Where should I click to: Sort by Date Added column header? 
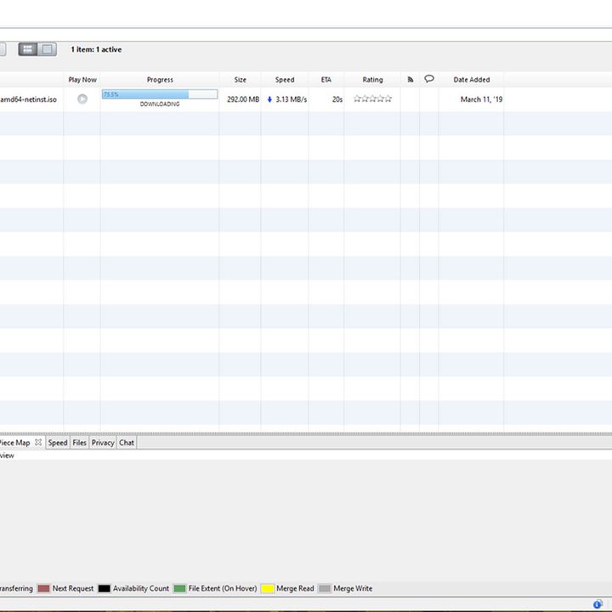(471, 80)
